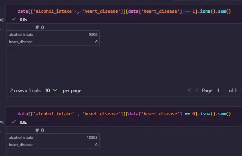Click the page number field showing 1
Screen dimensions: 242x156
coord(218,91)
